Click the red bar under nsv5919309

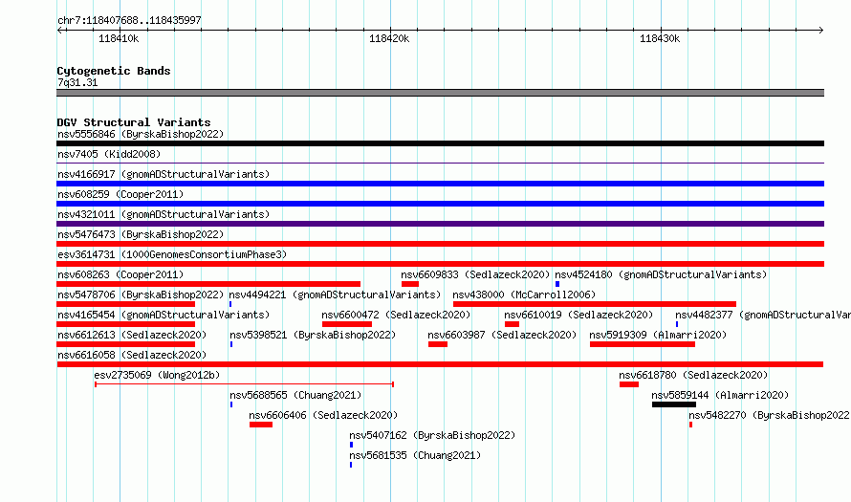click(x=643, y=344)
